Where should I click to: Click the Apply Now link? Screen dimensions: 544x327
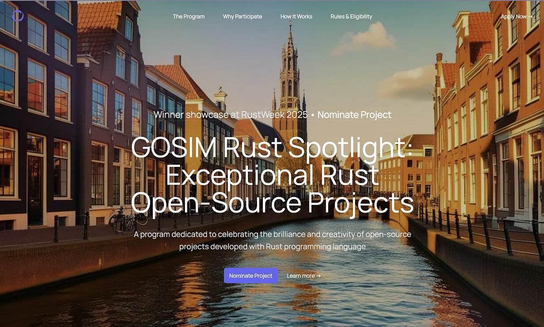click(x=513, y=16)
